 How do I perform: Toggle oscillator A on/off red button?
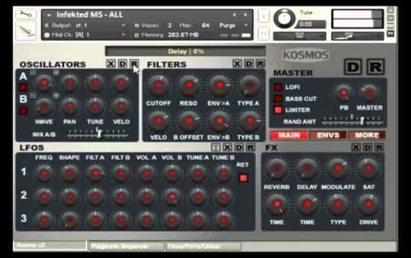[23, 87]
